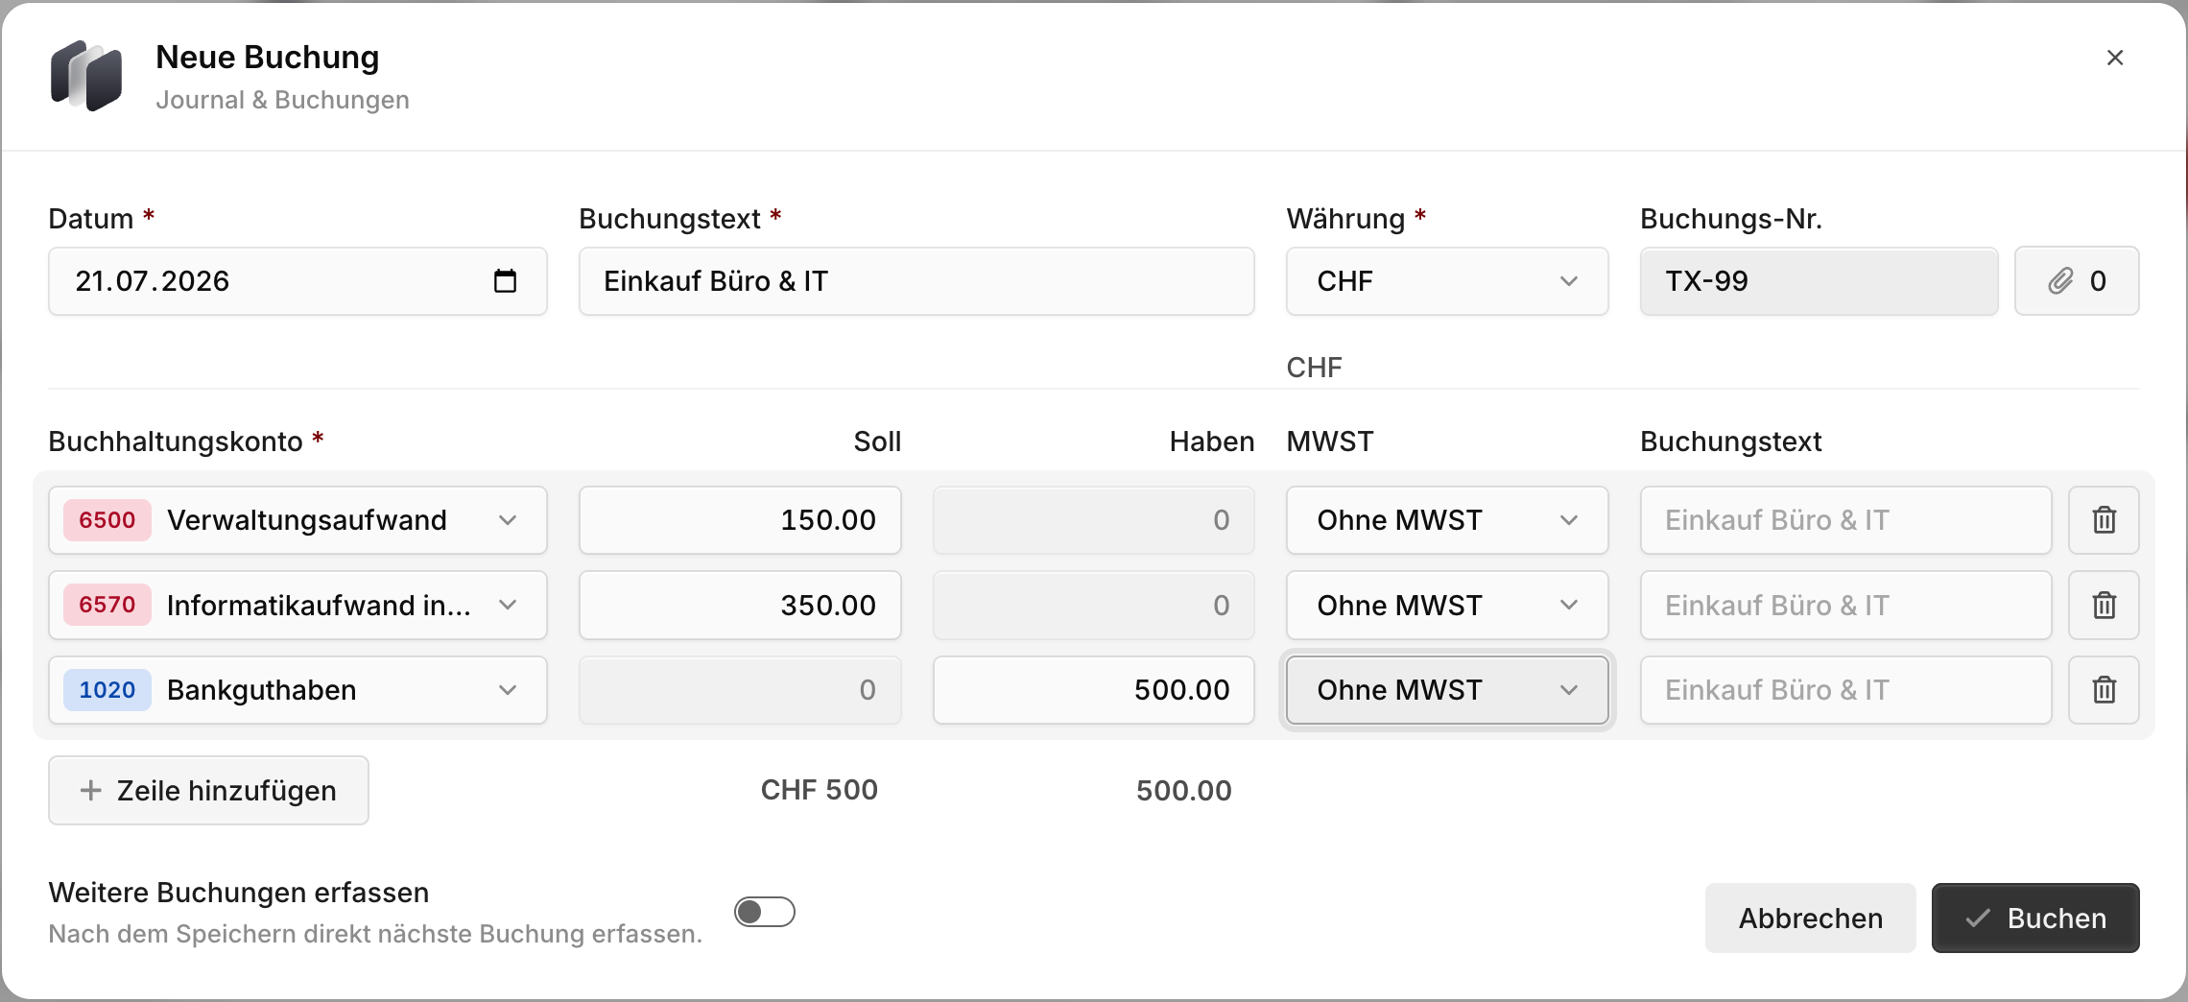This screenshot has height=1002, width=2188.
Task: Click the attachment paperclip button
Action: point(2077,281)
